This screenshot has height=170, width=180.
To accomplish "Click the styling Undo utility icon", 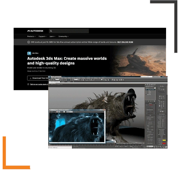I will [x=162, y=108].
